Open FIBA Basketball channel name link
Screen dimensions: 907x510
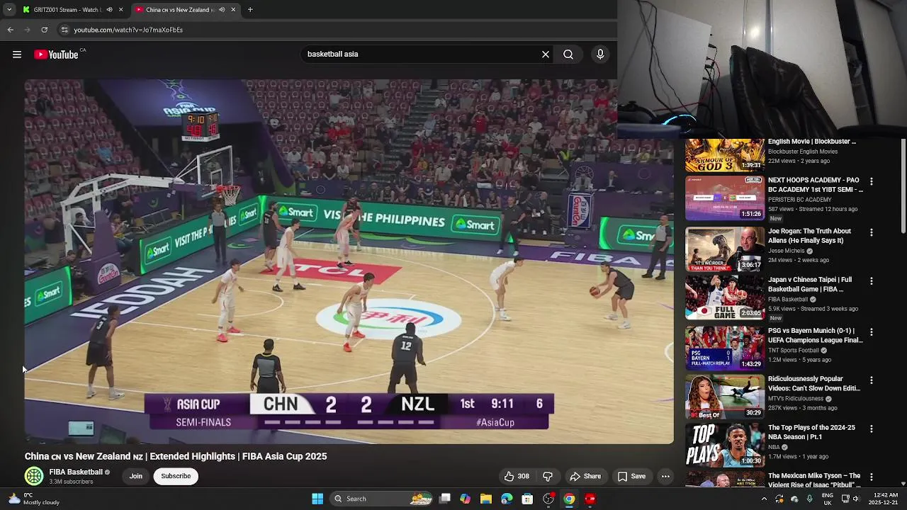[x=76, y=472]
